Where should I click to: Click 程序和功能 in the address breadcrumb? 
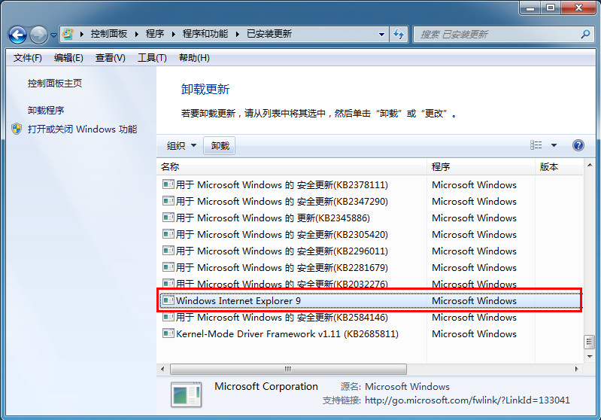point(205,34)
